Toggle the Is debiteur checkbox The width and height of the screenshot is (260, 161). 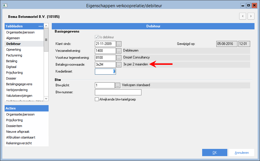point(97,37)
